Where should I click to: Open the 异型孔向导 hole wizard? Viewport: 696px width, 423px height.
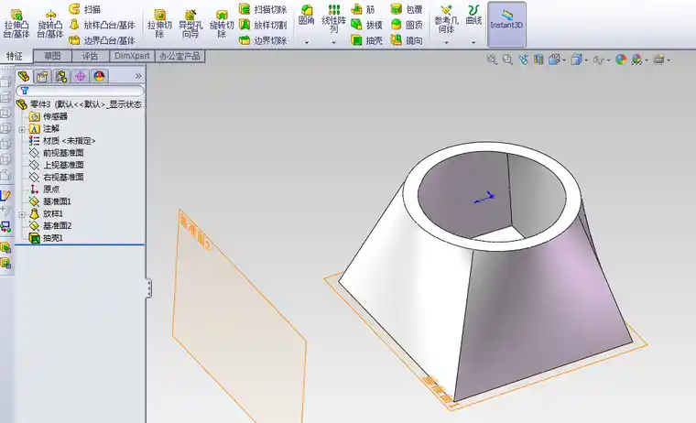point(190,24)
